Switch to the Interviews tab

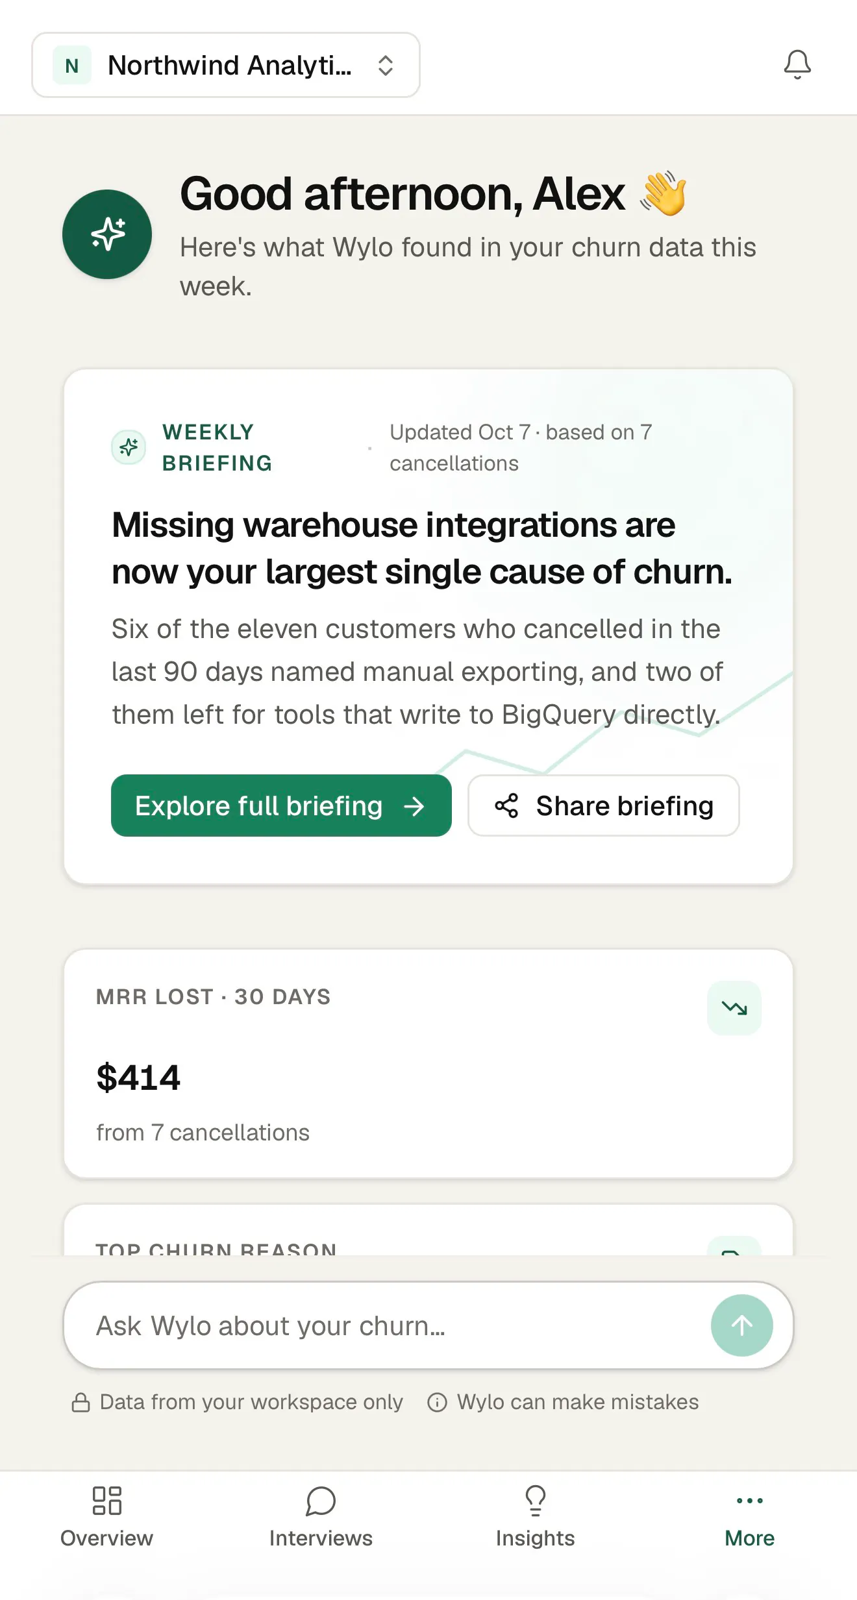point(321,1518)
